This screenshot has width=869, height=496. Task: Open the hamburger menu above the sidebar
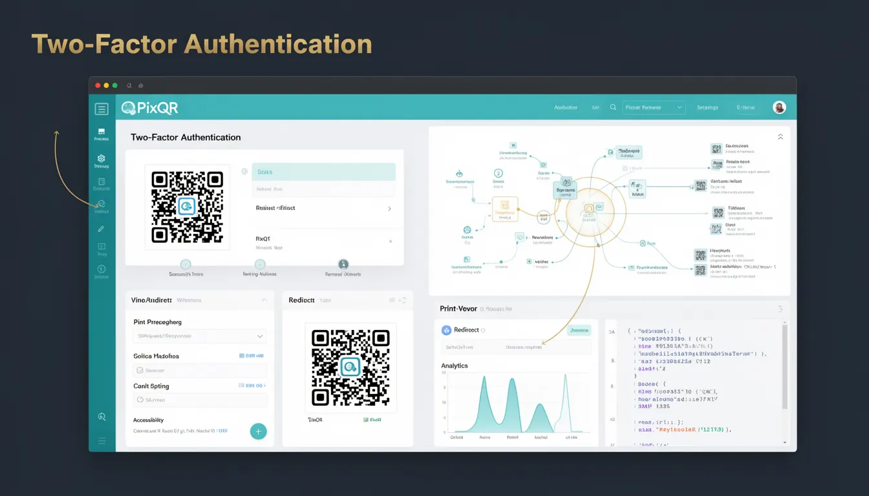[102, 109]
